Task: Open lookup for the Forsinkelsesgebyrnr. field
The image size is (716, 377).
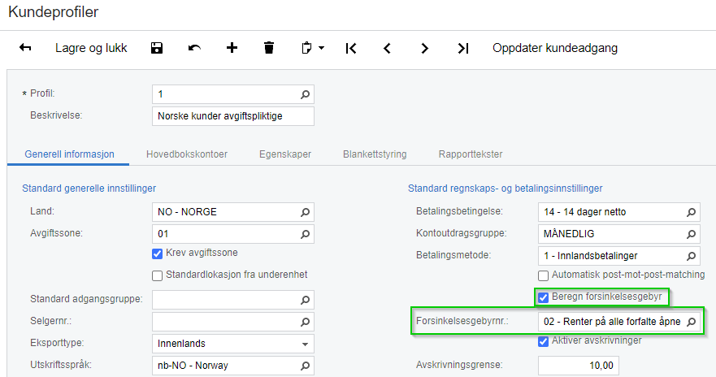Action: tap(692, 322)
